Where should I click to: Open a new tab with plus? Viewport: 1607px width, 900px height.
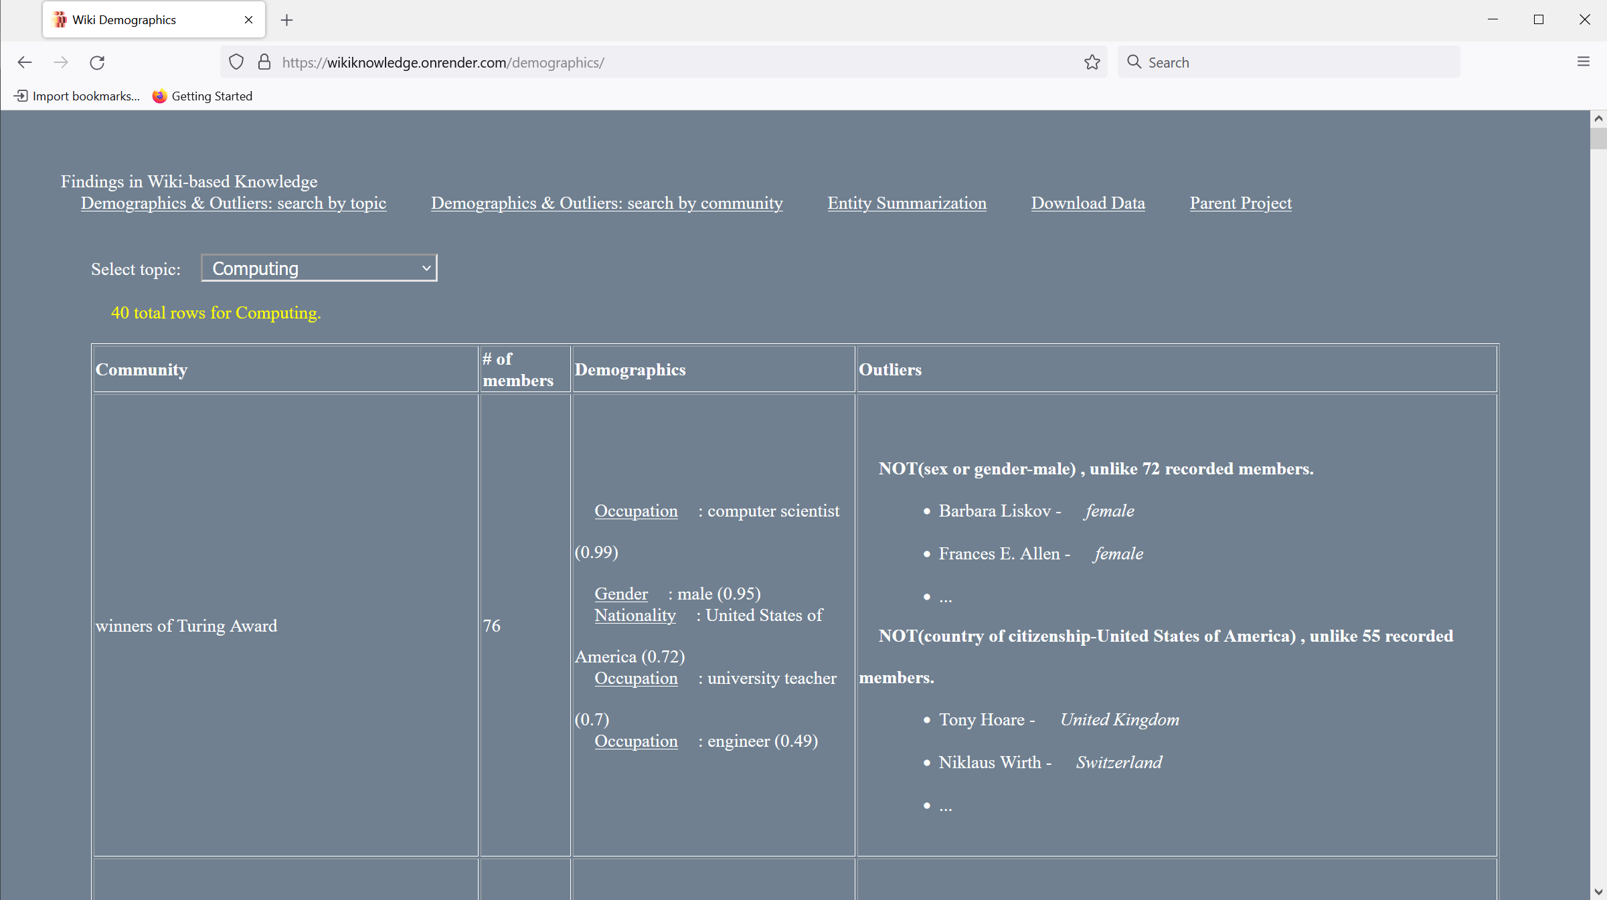click(x=286, y=20)
